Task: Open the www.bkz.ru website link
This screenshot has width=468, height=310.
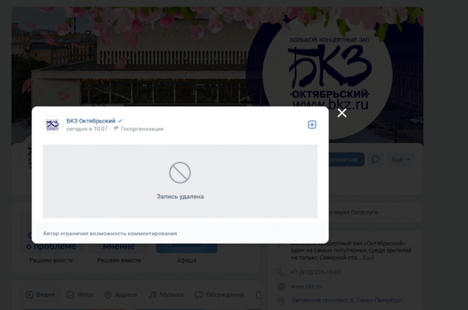Action: click(306, 287)
